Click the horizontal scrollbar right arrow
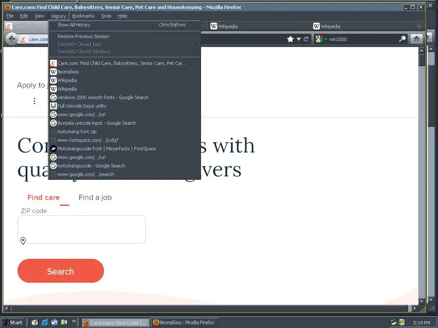Viewport: 438px width, 328px height. (x=415, y=308)
